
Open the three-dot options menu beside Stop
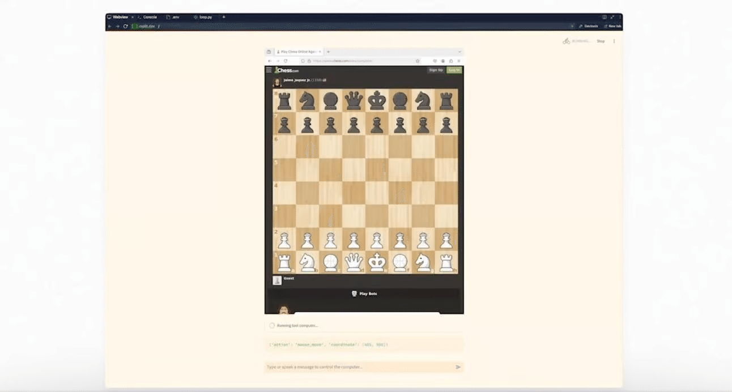click(614, 41)
